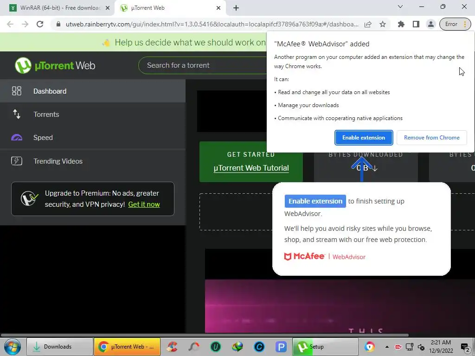Click Enable extension in McAfee tooltip

click(315, 201)
